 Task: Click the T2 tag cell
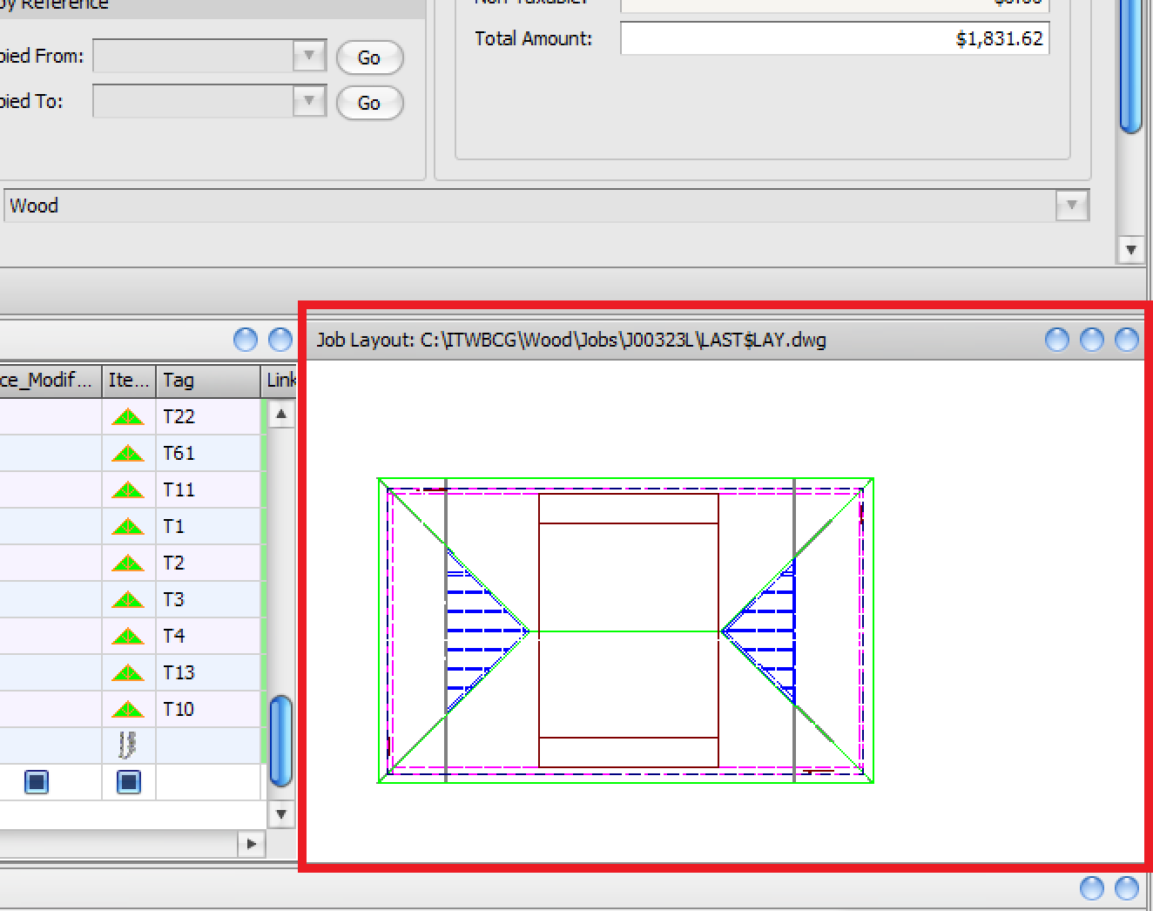coord(207,563)
